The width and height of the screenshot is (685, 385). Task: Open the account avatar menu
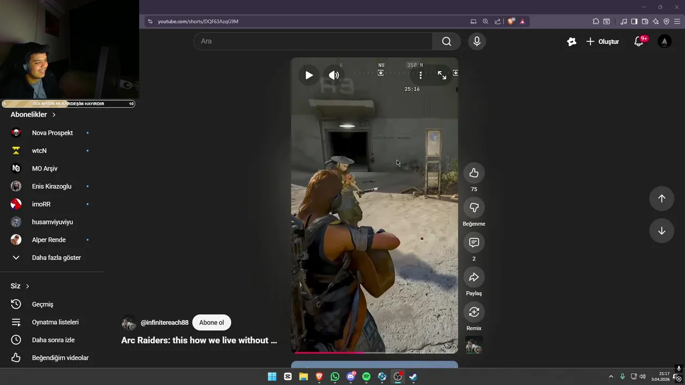point(664,41)
